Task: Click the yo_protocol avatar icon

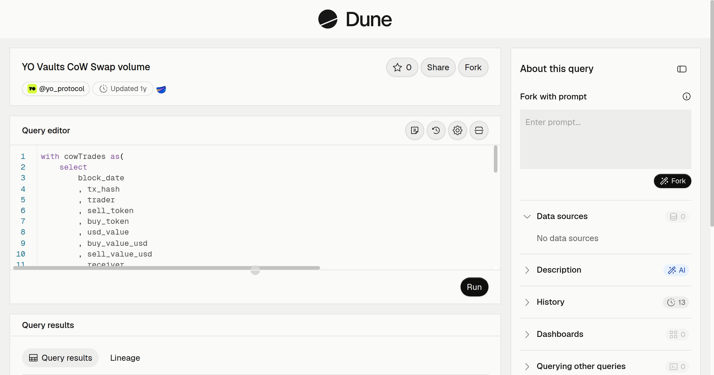Action: 32,89
